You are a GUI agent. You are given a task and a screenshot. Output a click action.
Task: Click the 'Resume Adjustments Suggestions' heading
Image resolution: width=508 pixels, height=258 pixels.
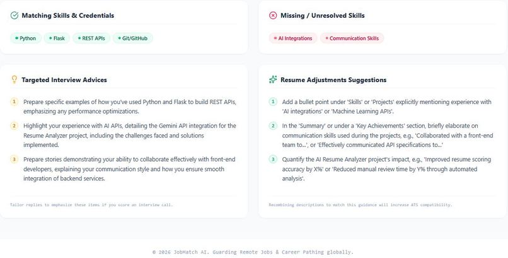click(x=333, y=79)
